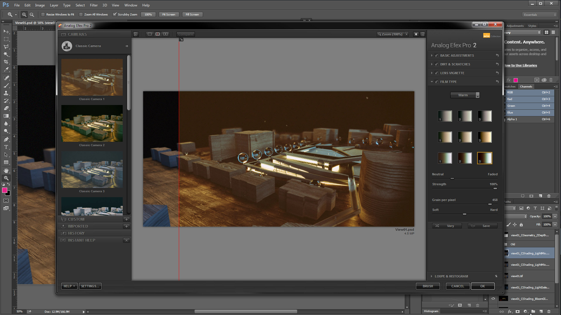Pin the Loupe & Histogram section
561x315 pixels.
pos(496,276)
